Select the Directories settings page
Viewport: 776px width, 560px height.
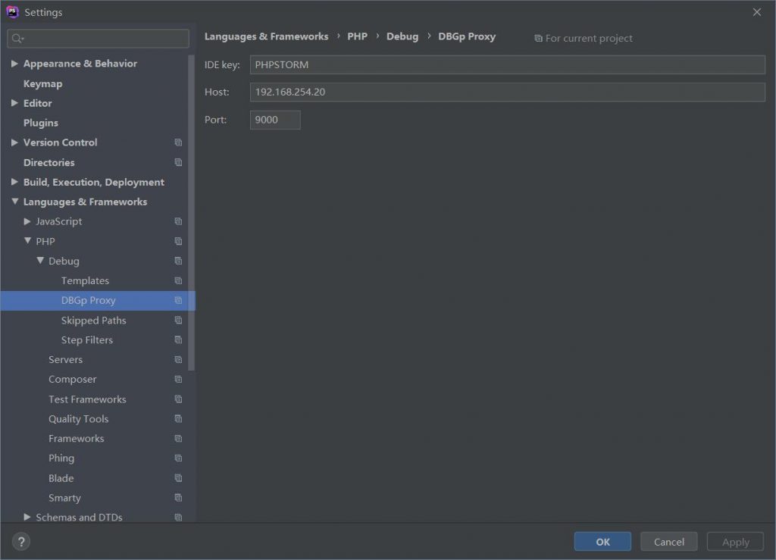49,162
